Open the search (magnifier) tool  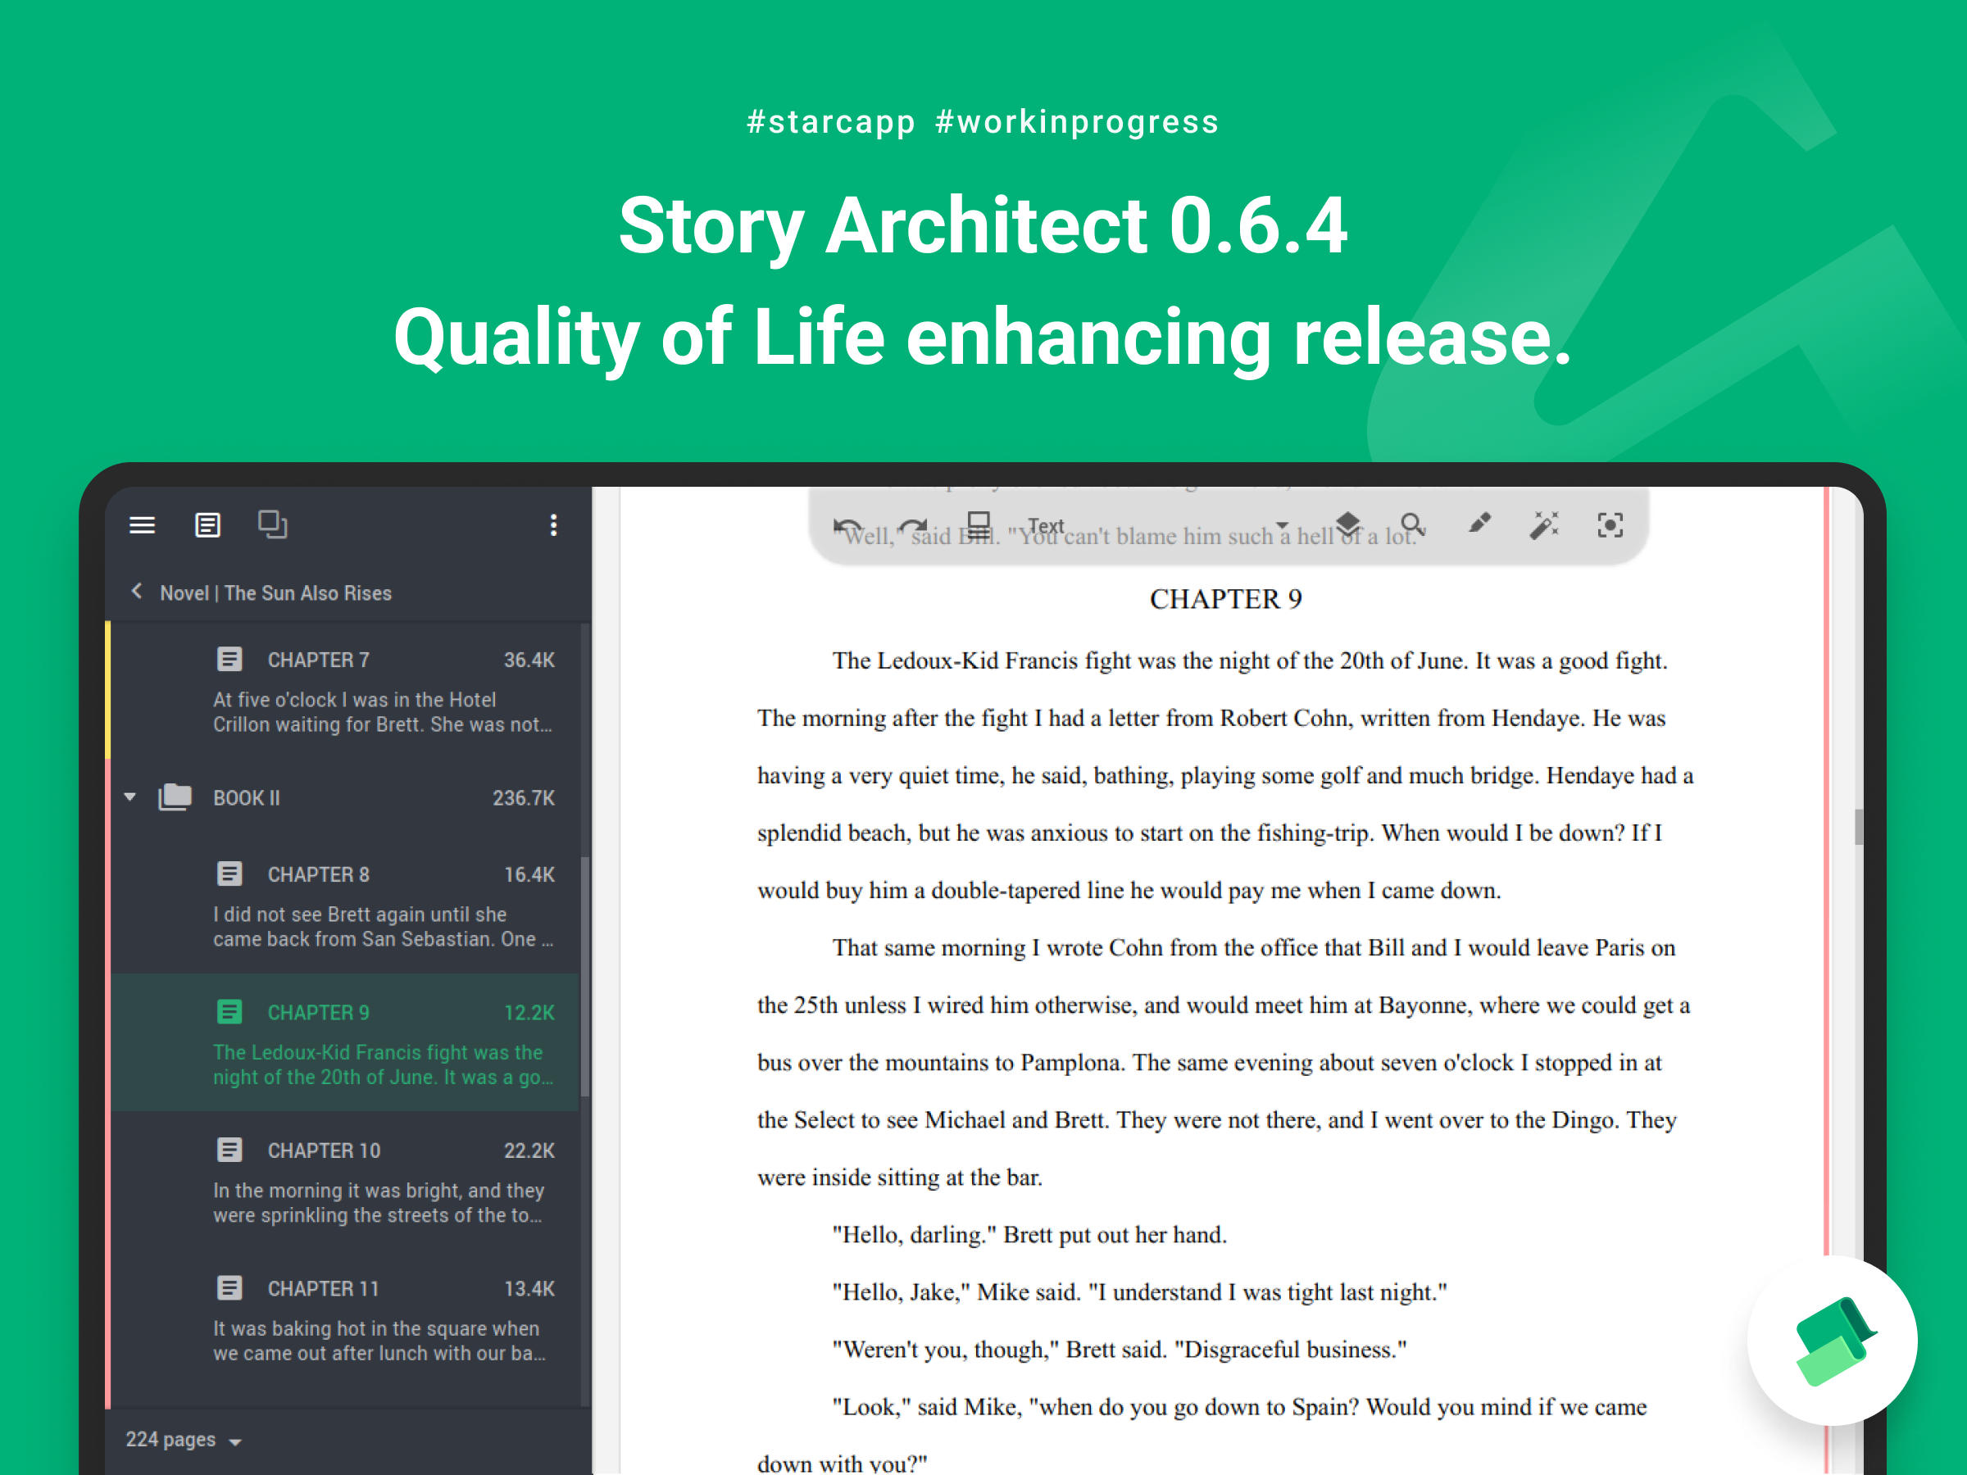click(x=1412, y=525)
